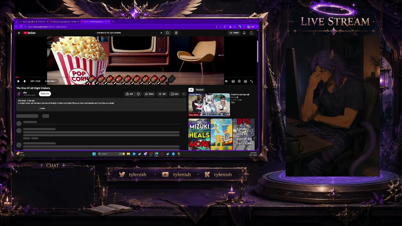Open File Explorer from the taskbar

pyautogui.click(x=128, y=154)
